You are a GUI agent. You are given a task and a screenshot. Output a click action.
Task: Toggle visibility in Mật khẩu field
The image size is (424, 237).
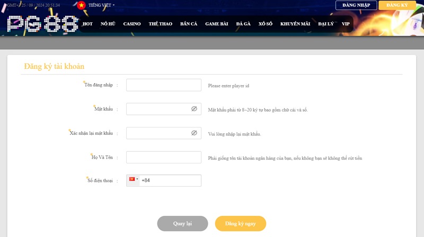(x=194, y=109)
